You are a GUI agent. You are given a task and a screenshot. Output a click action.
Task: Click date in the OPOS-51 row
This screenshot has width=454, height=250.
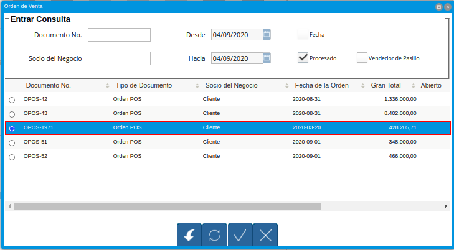306,142
